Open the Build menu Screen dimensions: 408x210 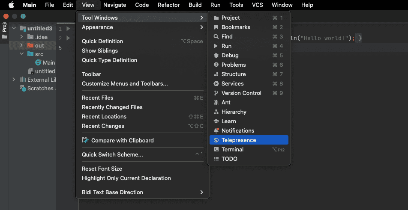pyautogui.click(x=195, y=5)
